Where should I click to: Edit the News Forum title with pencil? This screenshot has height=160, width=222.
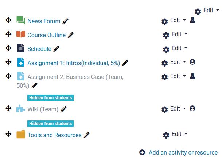click(x=65, y=21)
